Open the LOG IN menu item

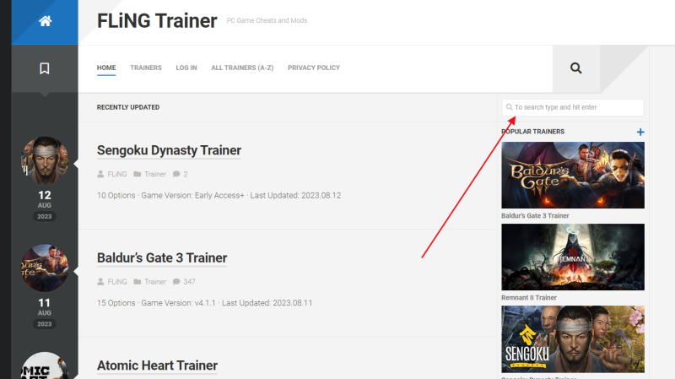click(186, 68)
